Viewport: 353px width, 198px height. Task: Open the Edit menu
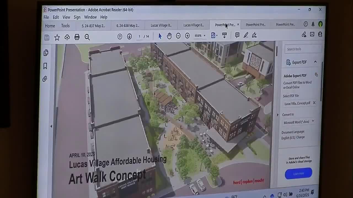(56, 17)
